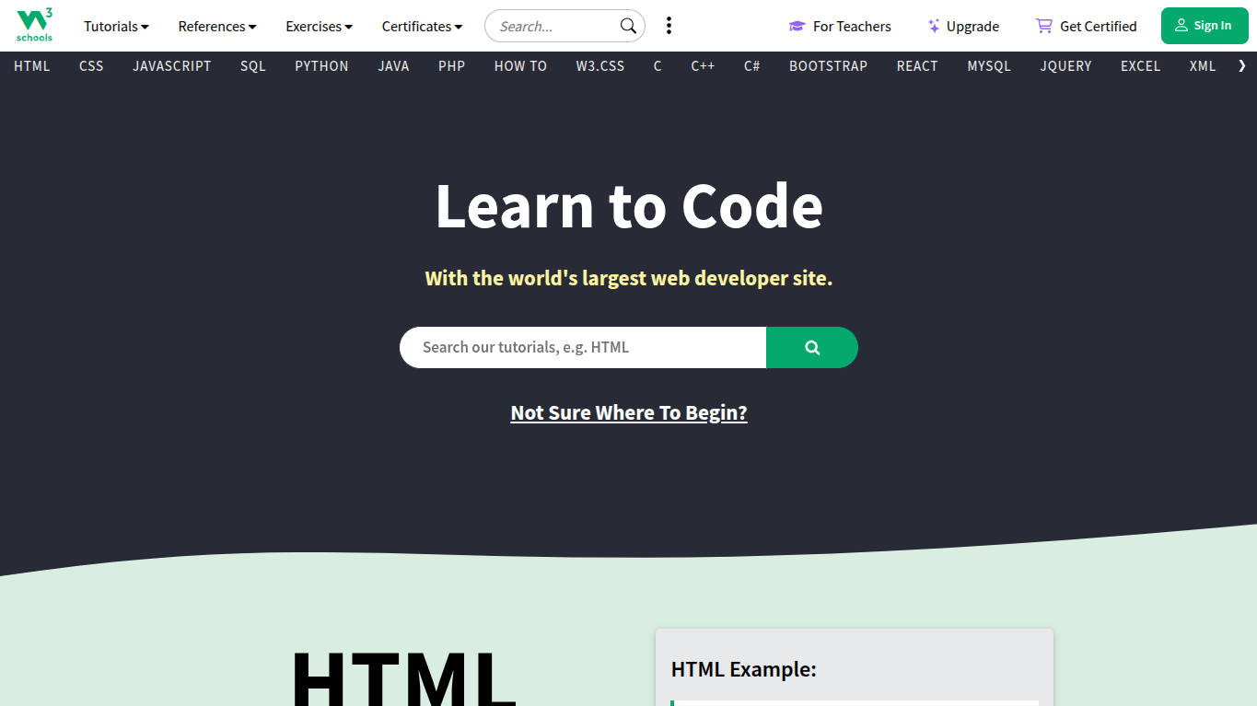Select the BOOTSTRAP topic tab

coord(828,65)
